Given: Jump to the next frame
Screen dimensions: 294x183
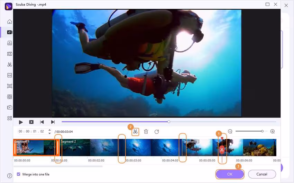Looking at the screenshot, I should pos(53,122).
